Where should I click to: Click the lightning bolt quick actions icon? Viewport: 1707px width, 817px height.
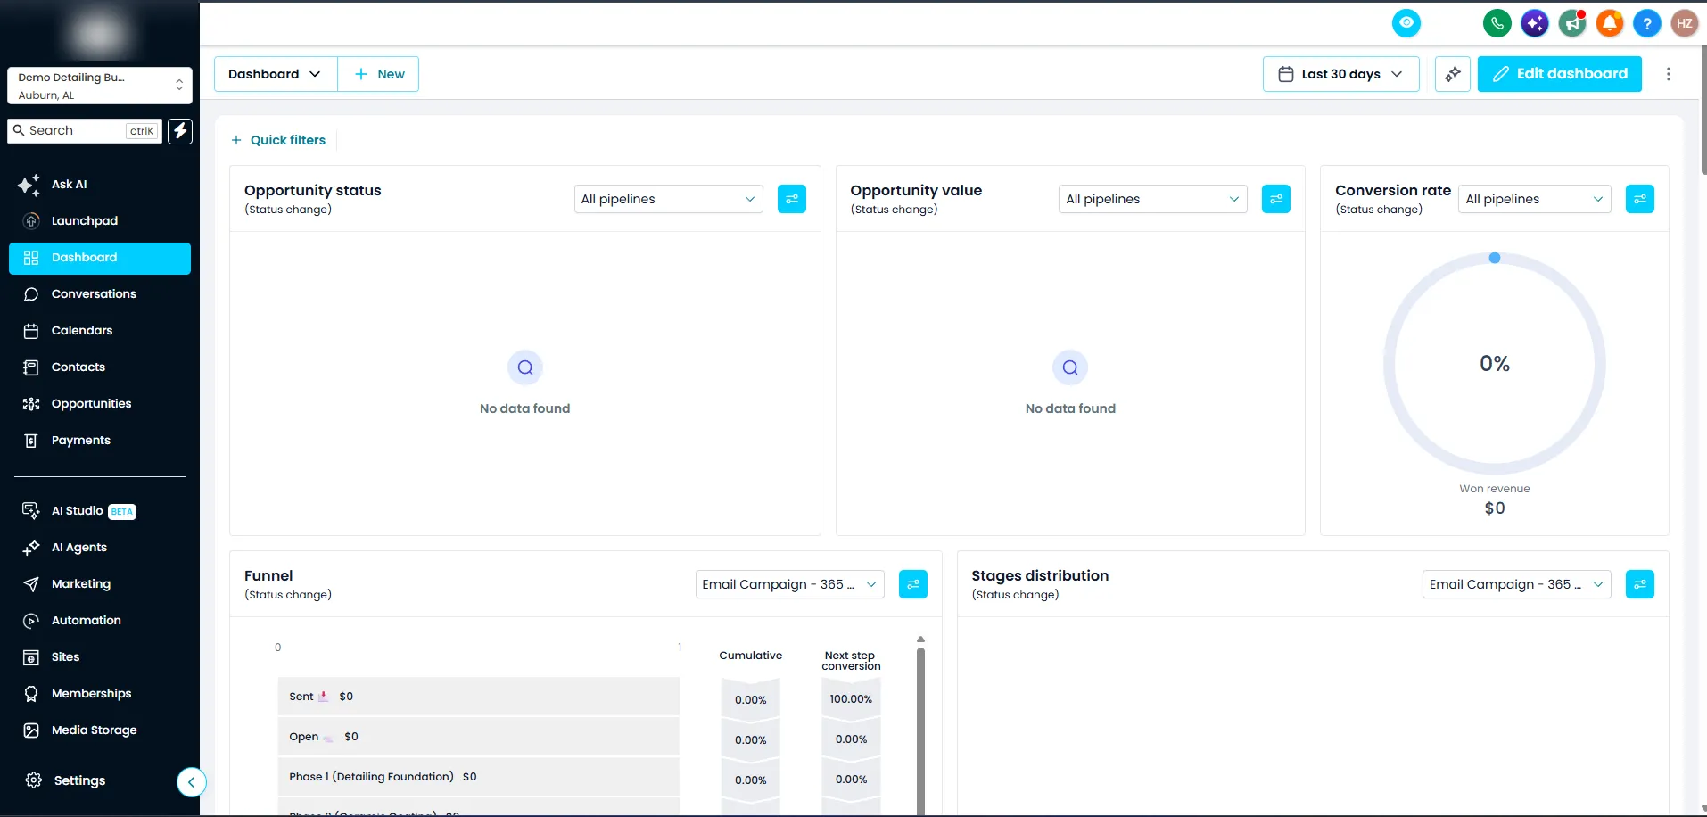point(180,131)
